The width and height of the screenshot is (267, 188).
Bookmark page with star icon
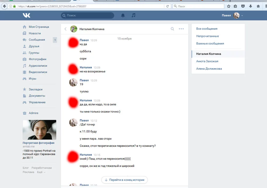229,6
